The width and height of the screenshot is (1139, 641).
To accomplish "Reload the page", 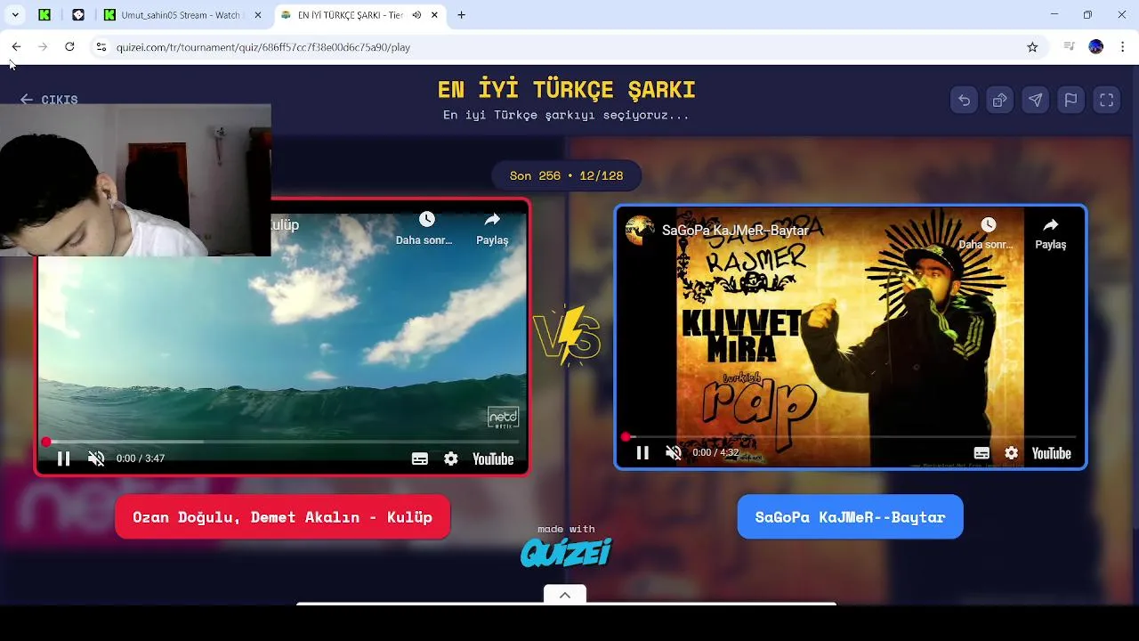I will pyautogui.click(x=69, y=46).
